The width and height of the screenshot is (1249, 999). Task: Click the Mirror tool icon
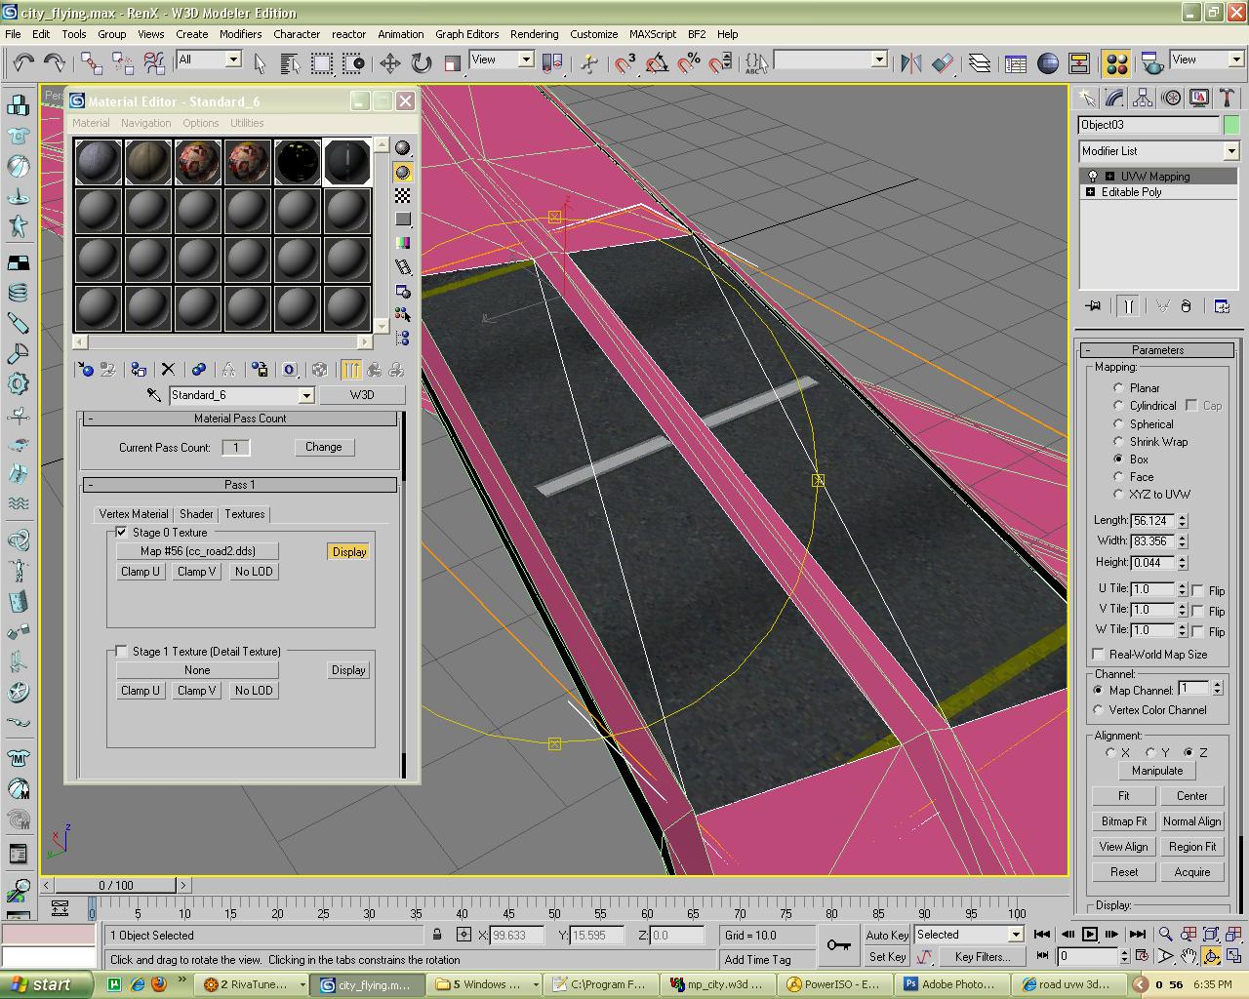(x=910, y=63)
